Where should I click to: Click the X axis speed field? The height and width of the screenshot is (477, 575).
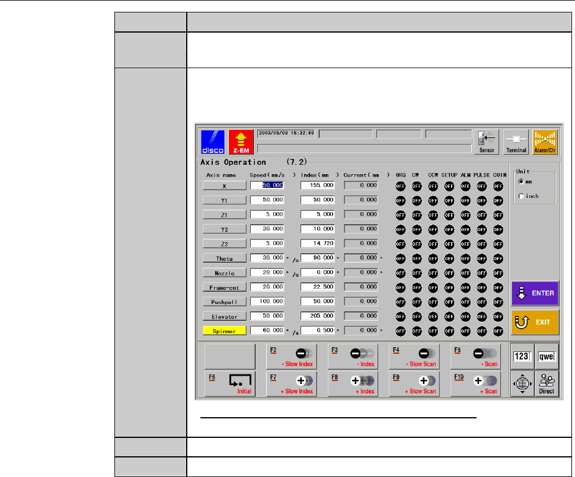(x=267, y=185)
